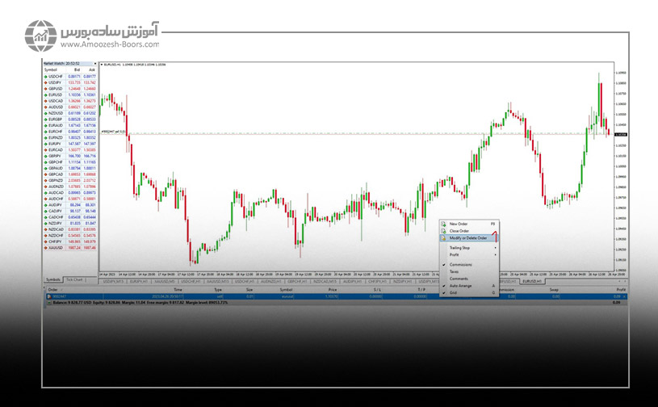This screenshot has height=407, width=658.
Task: Click the order 9002447 sell icon
Action: pos(49,297)
